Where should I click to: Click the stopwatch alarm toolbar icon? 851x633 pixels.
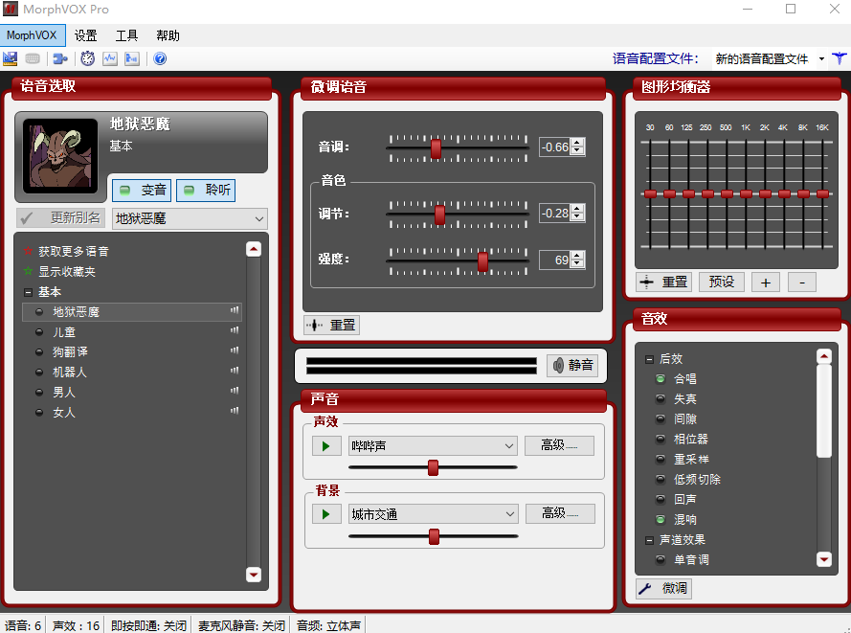coord(88,58)
